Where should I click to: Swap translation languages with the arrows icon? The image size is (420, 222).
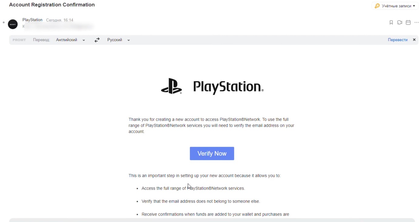pyautogui.click(x=97, y=40)
